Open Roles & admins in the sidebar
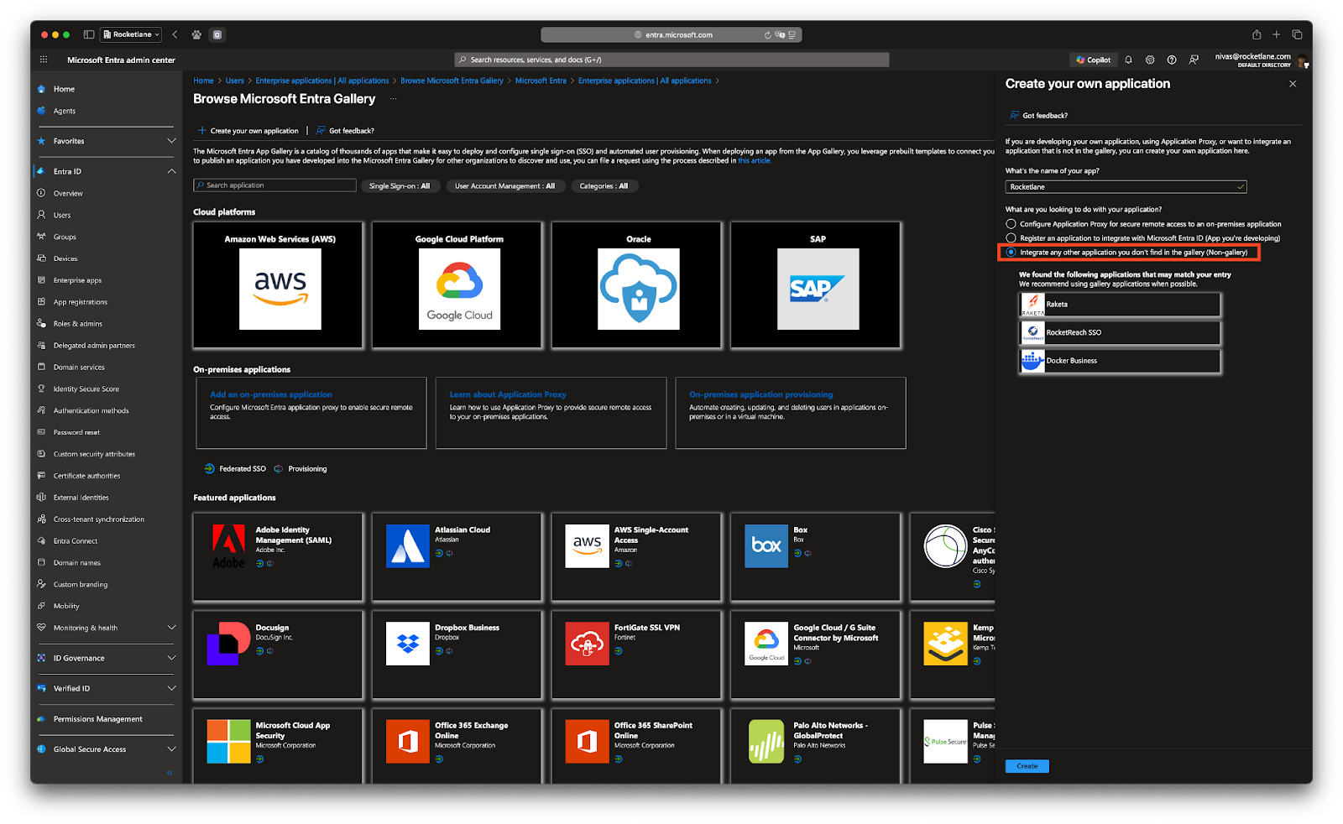The height and width of the screenshot is (824, 1343). point(78,324)
